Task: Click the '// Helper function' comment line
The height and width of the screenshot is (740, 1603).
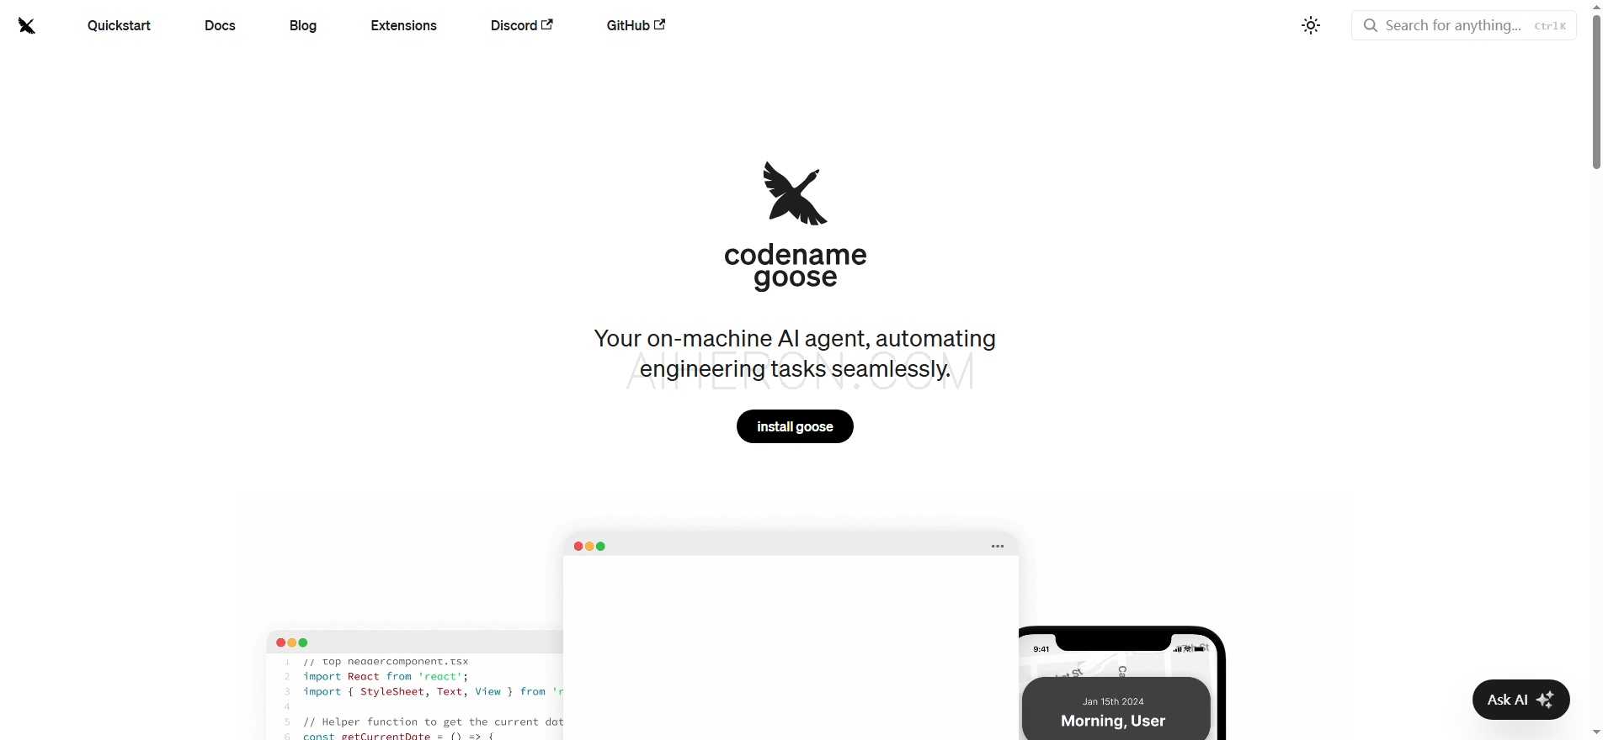Action: click(x=433, y=721)
